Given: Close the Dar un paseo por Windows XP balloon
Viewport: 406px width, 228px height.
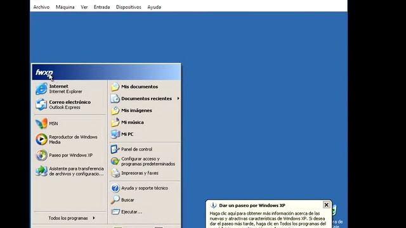Looking at the screenshot, I should [326, 205].
